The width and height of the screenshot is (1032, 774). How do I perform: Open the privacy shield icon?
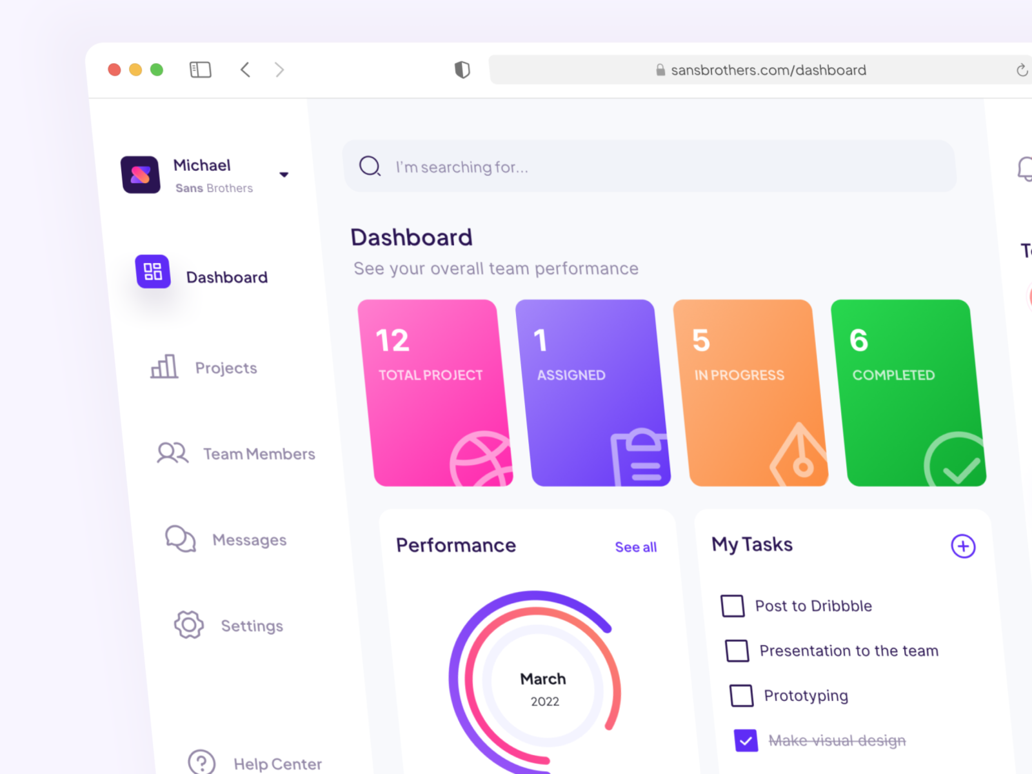click(462, 70)
